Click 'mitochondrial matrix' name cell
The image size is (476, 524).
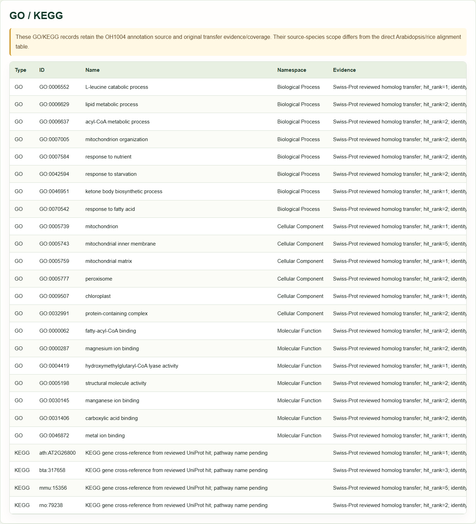pyautogui.click(x=109, y=261)
